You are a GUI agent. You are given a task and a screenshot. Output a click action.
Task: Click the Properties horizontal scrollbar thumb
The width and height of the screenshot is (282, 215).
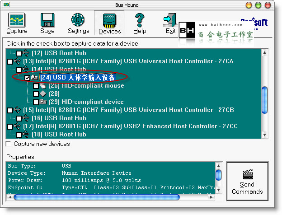[x=97, y=197]
